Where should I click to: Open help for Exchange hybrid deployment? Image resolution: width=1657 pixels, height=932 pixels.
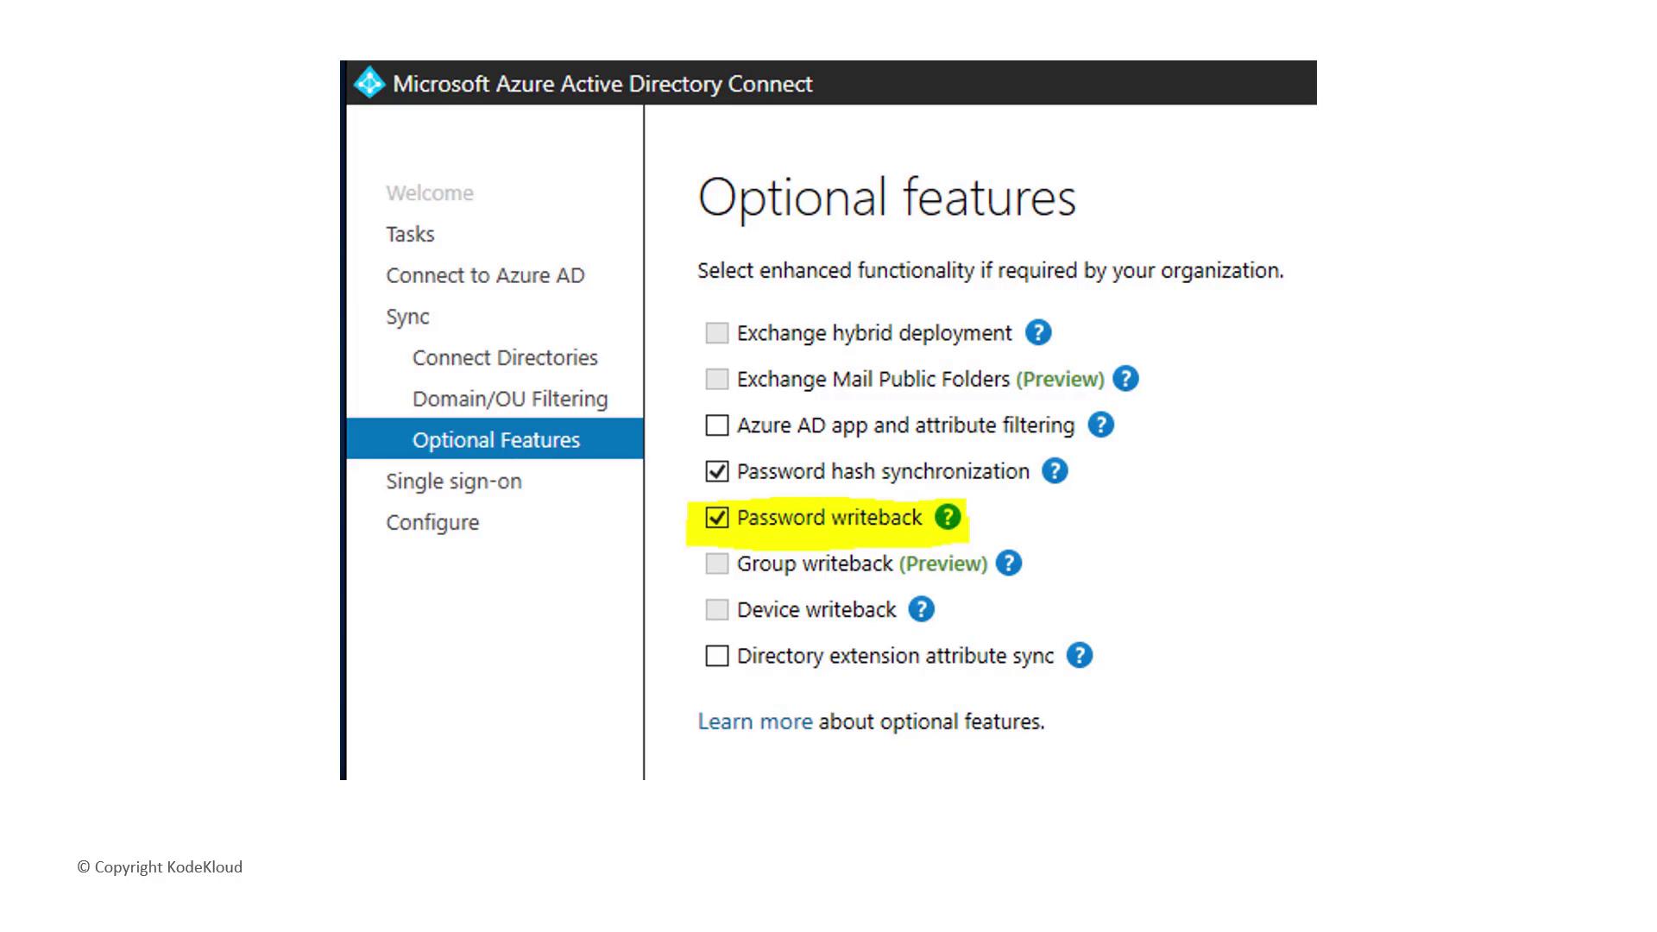click(1037, 333)
